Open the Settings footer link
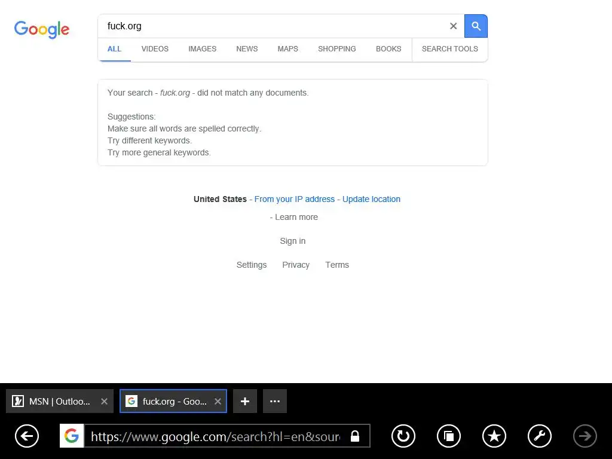The height and width of the screenshot is (459, 612). coord(252,265)
